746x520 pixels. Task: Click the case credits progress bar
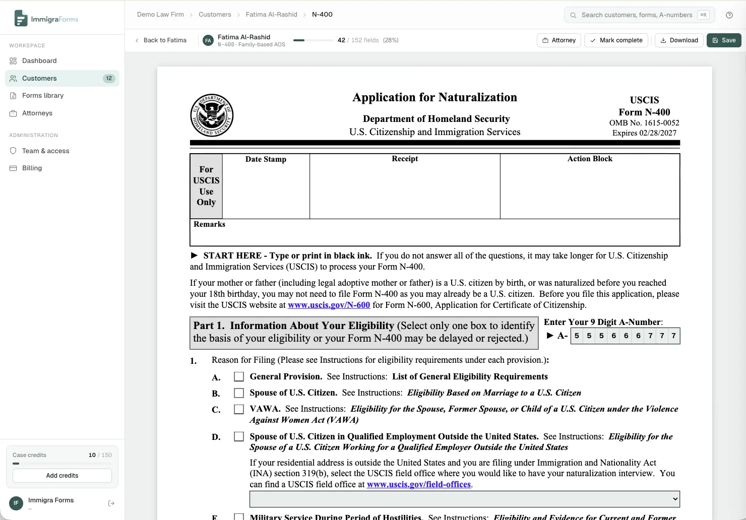[x=62, y=464]
